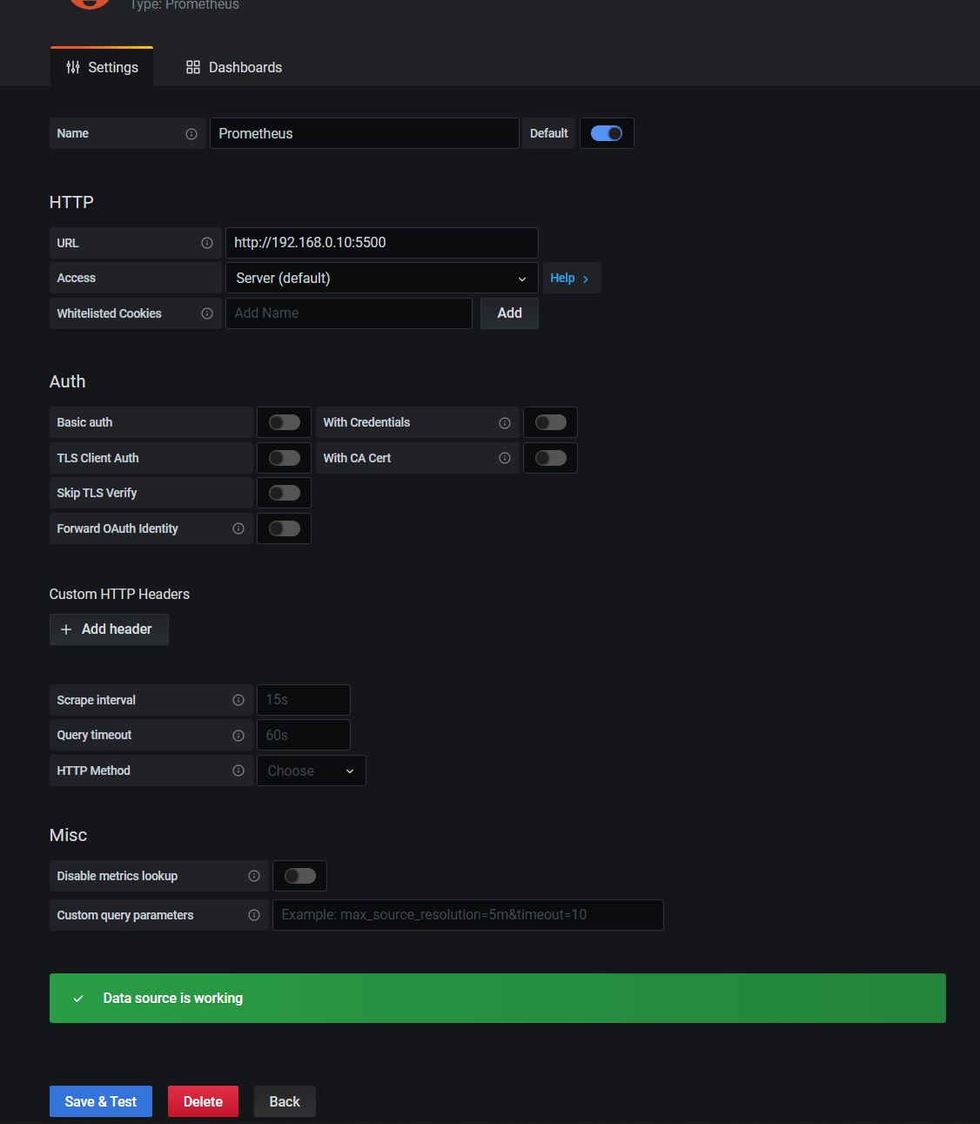Screen dimensions: 980x1124
Task: Enable the Basic auth switch
Action: (285, 422)
